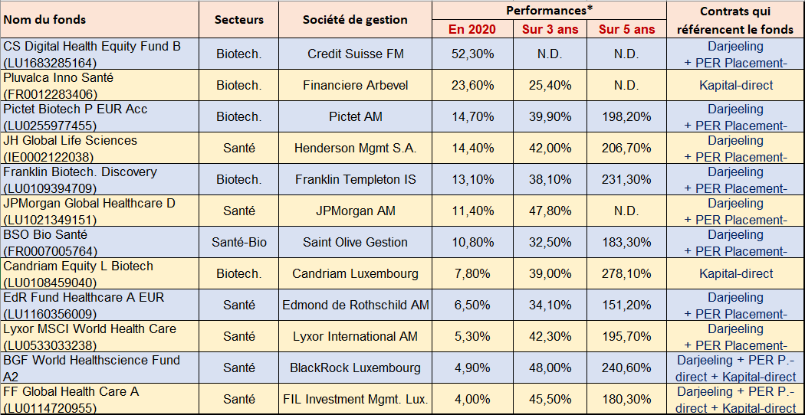The height and width of the screenshot is (415, 805).
Task: Click the 'Franklin Templeton IS' cell
Action: (x=355, y=179)
